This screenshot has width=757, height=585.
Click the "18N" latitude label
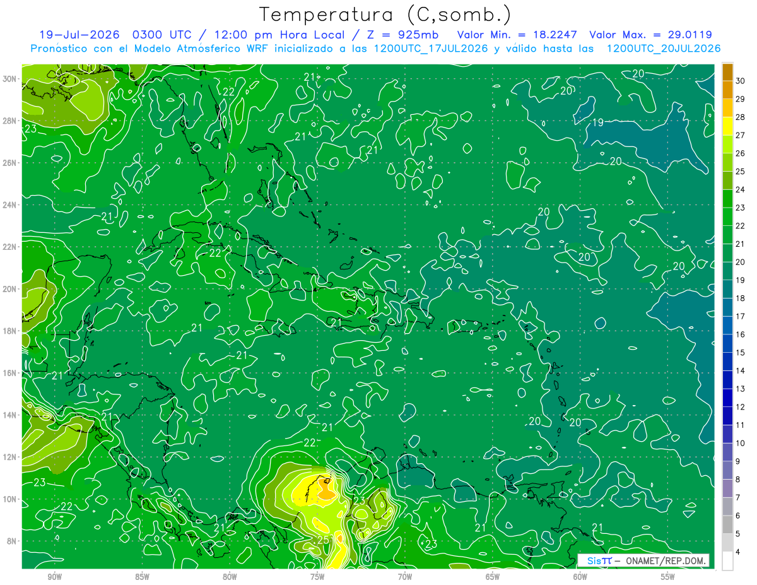click(x=10, y=331)
